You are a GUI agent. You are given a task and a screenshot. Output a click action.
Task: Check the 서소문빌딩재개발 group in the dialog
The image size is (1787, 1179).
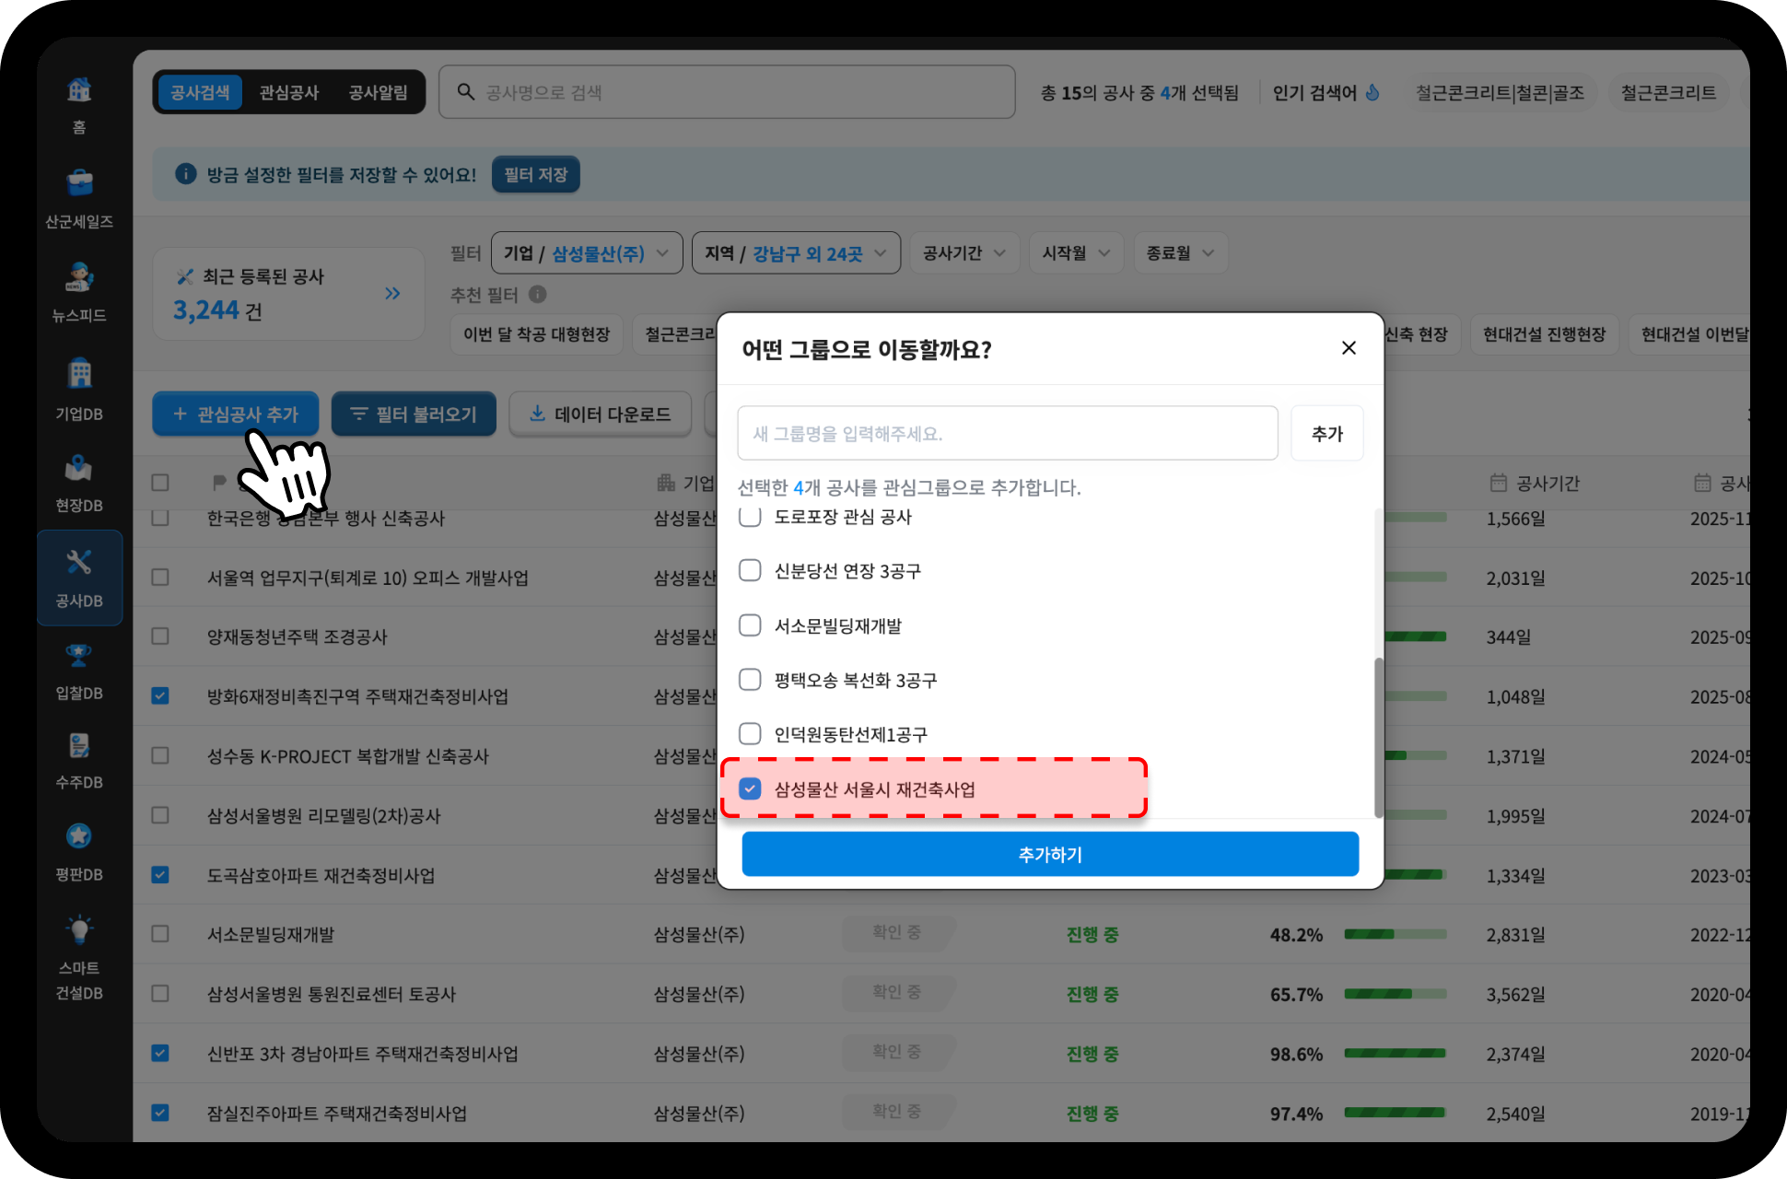tap(750, 625)
